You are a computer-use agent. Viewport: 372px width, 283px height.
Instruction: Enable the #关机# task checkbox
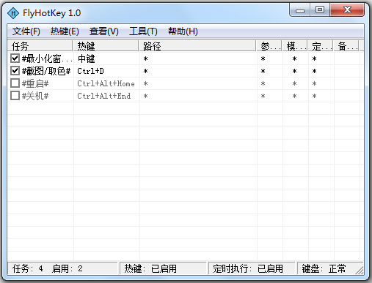click(x=15, y=96)
